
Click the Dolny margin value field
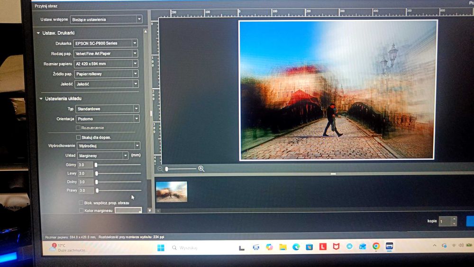click(86, 182)
